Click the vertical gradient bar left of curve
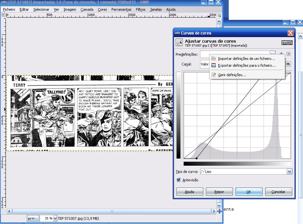303x224 pixels. (178, 115)
